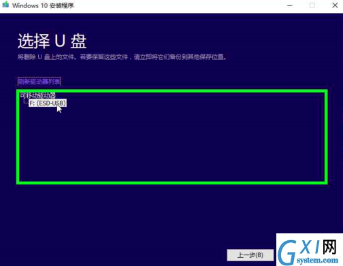Go back with the 上一步(B) button

pyautogui.click(x=250, y=255)
